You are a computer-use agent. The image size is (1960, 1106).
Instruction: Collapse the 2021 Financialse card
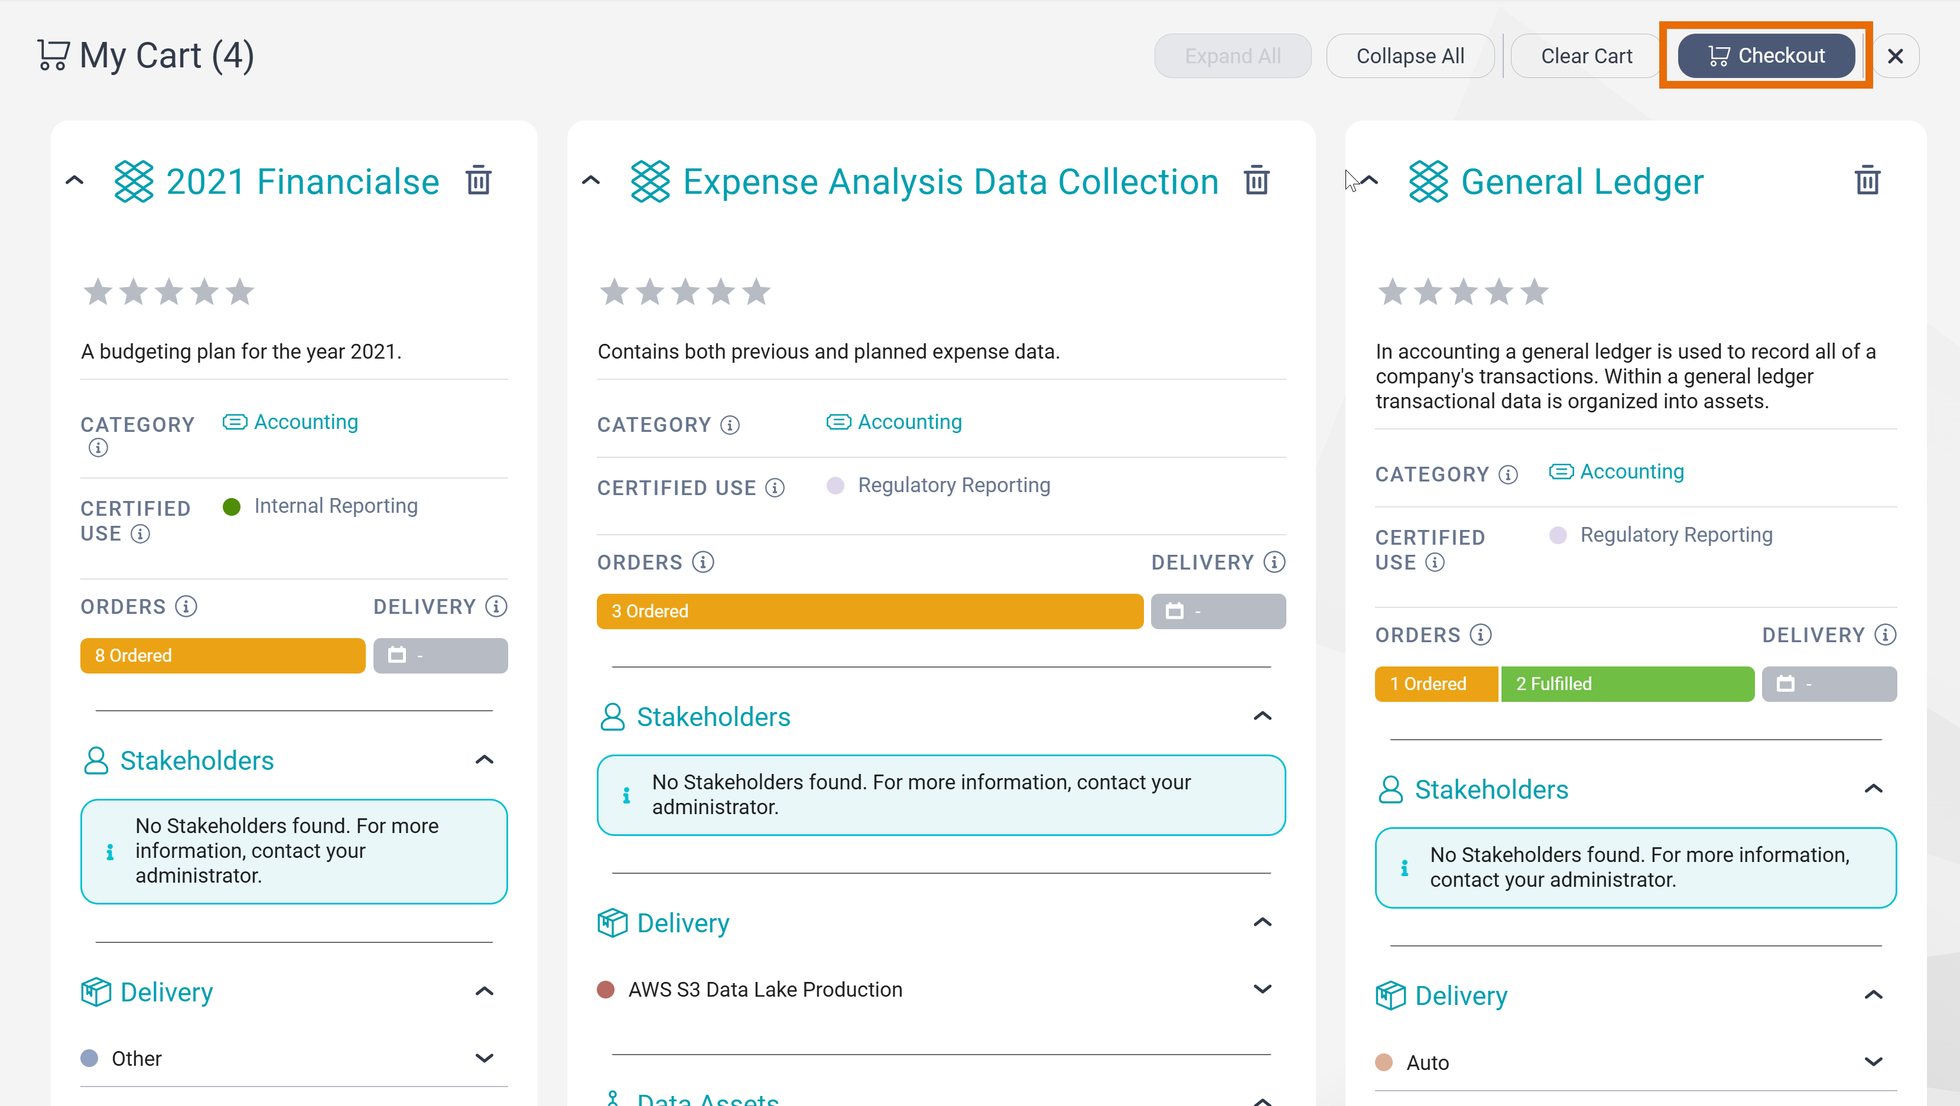(x=74, y=181)
